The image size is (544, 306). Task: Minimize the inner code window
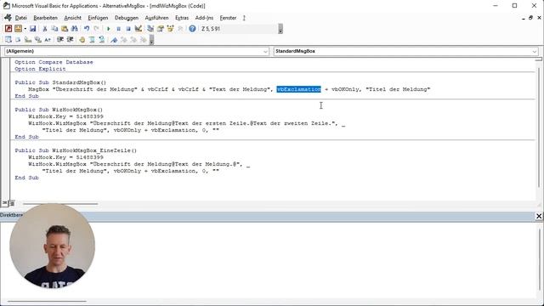pyautogui.click(x=524, y=18)
